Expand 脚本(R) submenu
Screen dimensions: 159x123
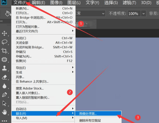(43, 114)
